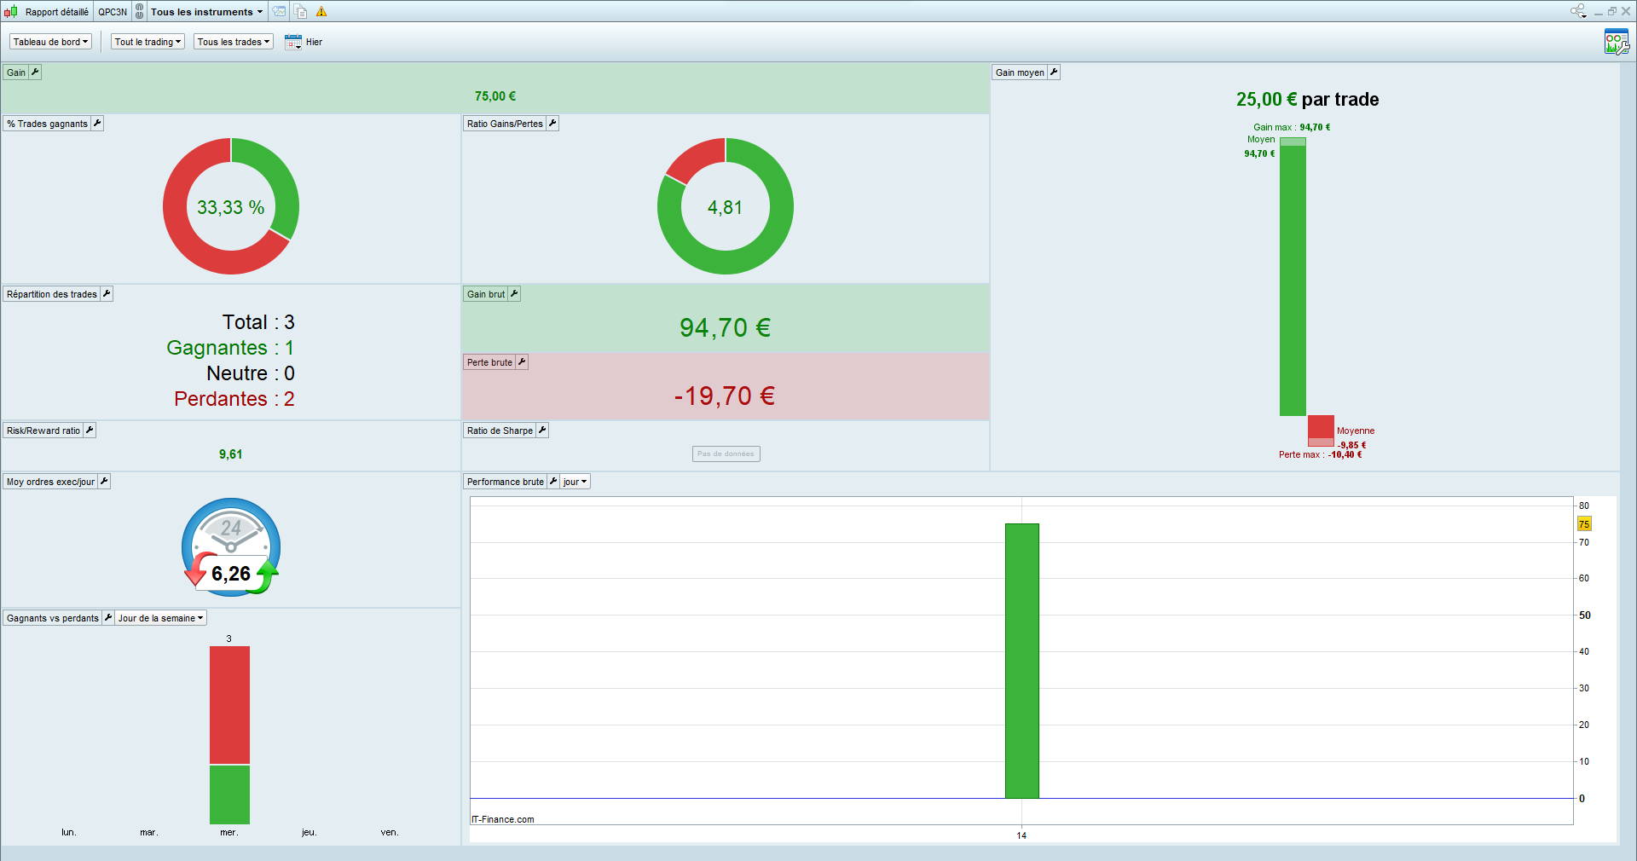Screen dimensions: 1637x861
Task: Click the wrench beside Ratio de Sharpe
Action: coord(542,430)
